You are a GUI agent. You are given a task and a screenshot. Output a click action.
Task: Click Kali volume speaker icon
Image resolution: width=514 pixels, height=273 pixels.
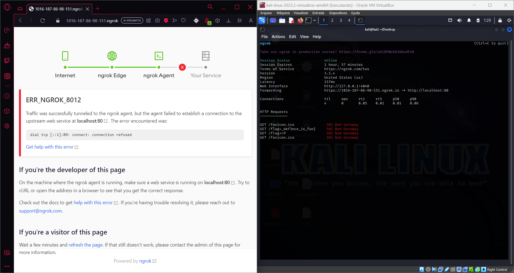point(460,20)
